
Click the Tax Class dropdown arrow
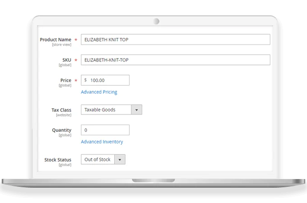tap(137, 110)
